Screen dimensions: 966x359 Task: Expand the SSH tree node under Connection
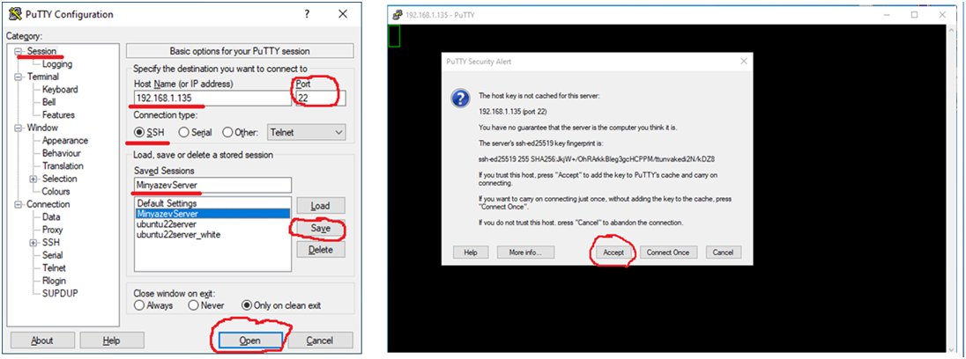pyautogui.click(x=33, y=242)
